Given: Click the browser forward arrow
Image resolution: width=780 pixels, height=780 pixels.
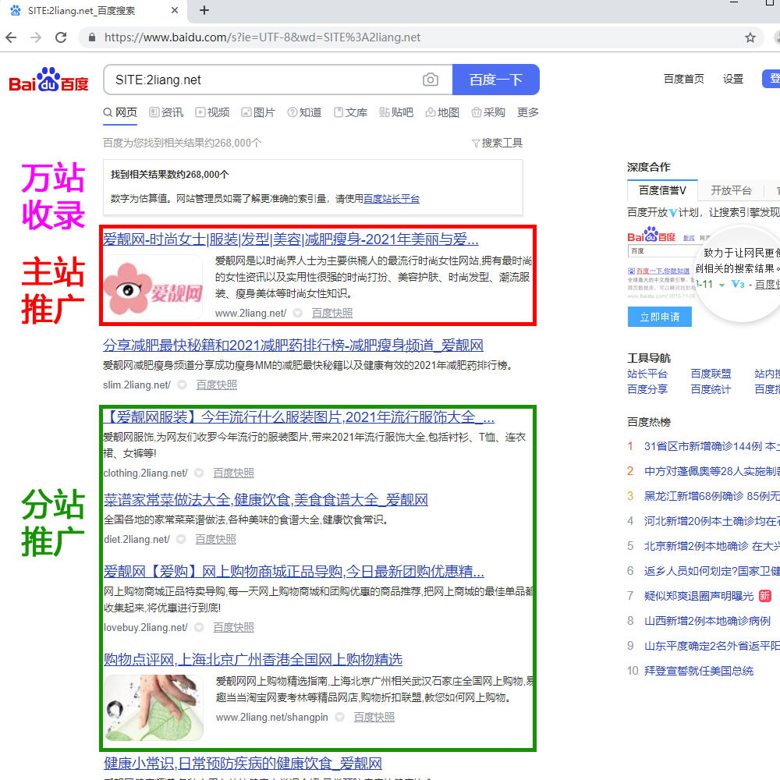Looking at the screenshot, I should (x=36, y=37).
